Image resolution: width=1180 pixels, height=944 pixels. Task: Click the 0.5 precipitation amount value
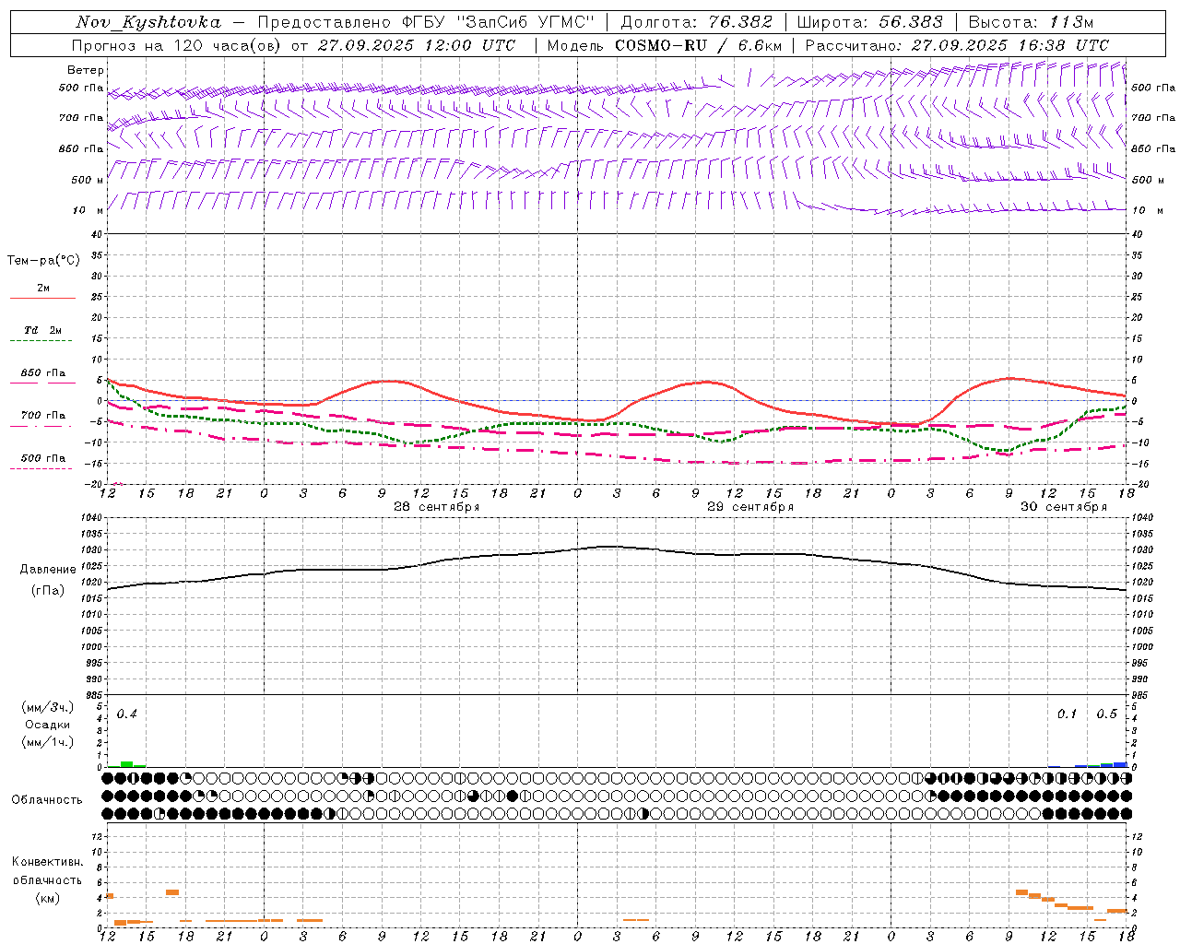pos(1106,714)
